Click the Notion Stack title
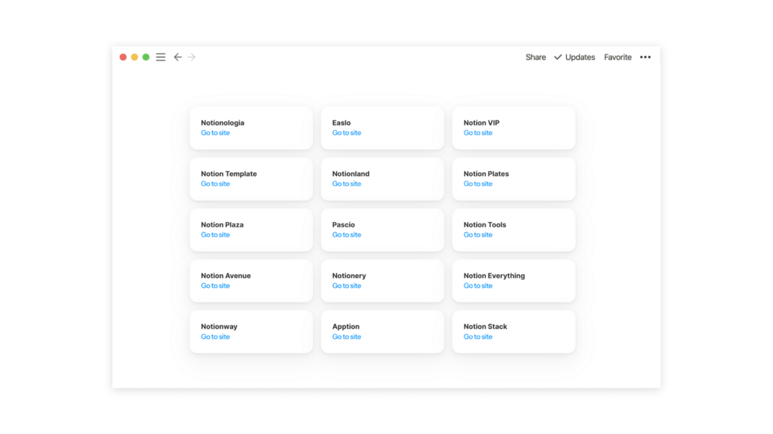This screenshot has height=434, width=773. (485, 326)
